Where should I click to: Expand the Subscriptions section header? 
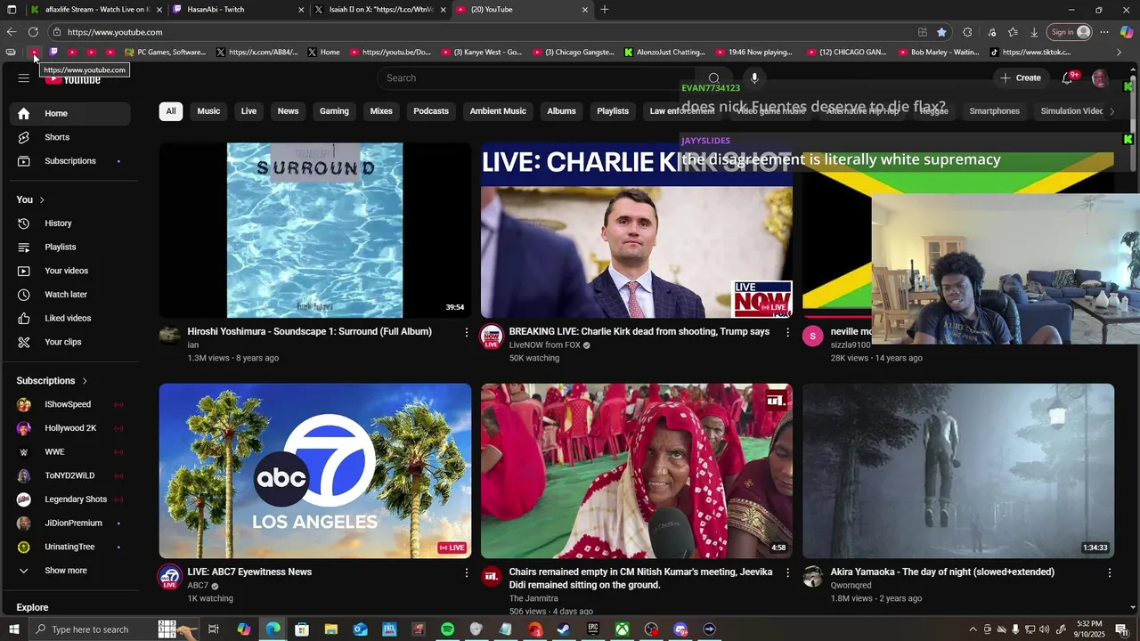point(53,381)
